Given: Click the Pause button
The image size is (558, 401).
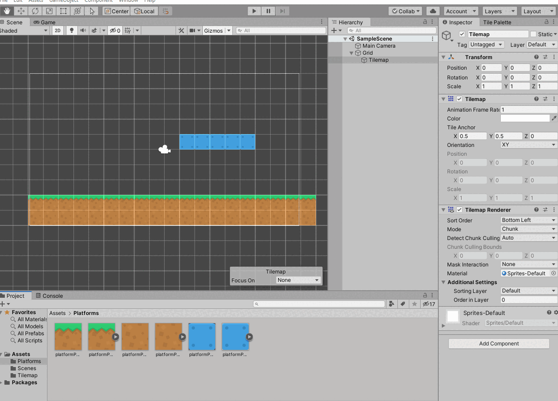Looking at the screenshot, I should pos(268,11).
